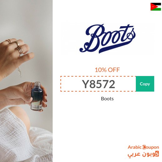Click the ArabicCoupon English site name
This screenshot has width=162, height=162.
[x=143, y=147]
